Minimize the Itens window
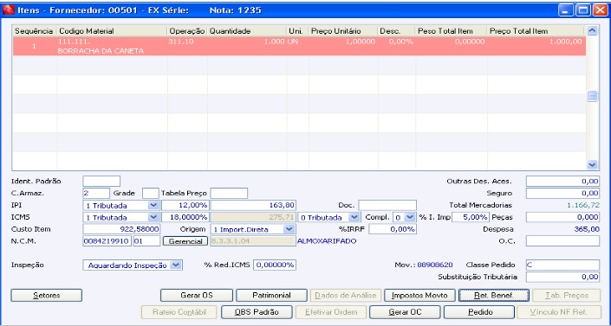 coord(565,10)
